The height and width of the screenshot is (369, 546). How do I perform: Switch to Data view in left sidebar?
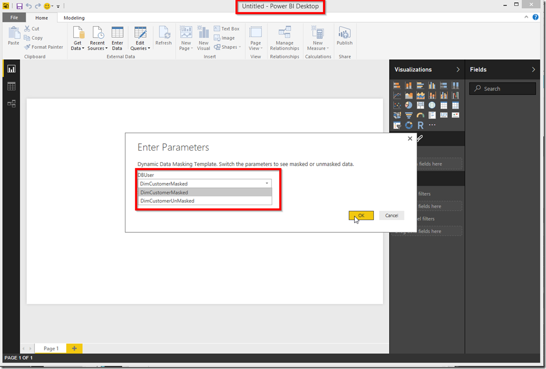coord(12,86)
